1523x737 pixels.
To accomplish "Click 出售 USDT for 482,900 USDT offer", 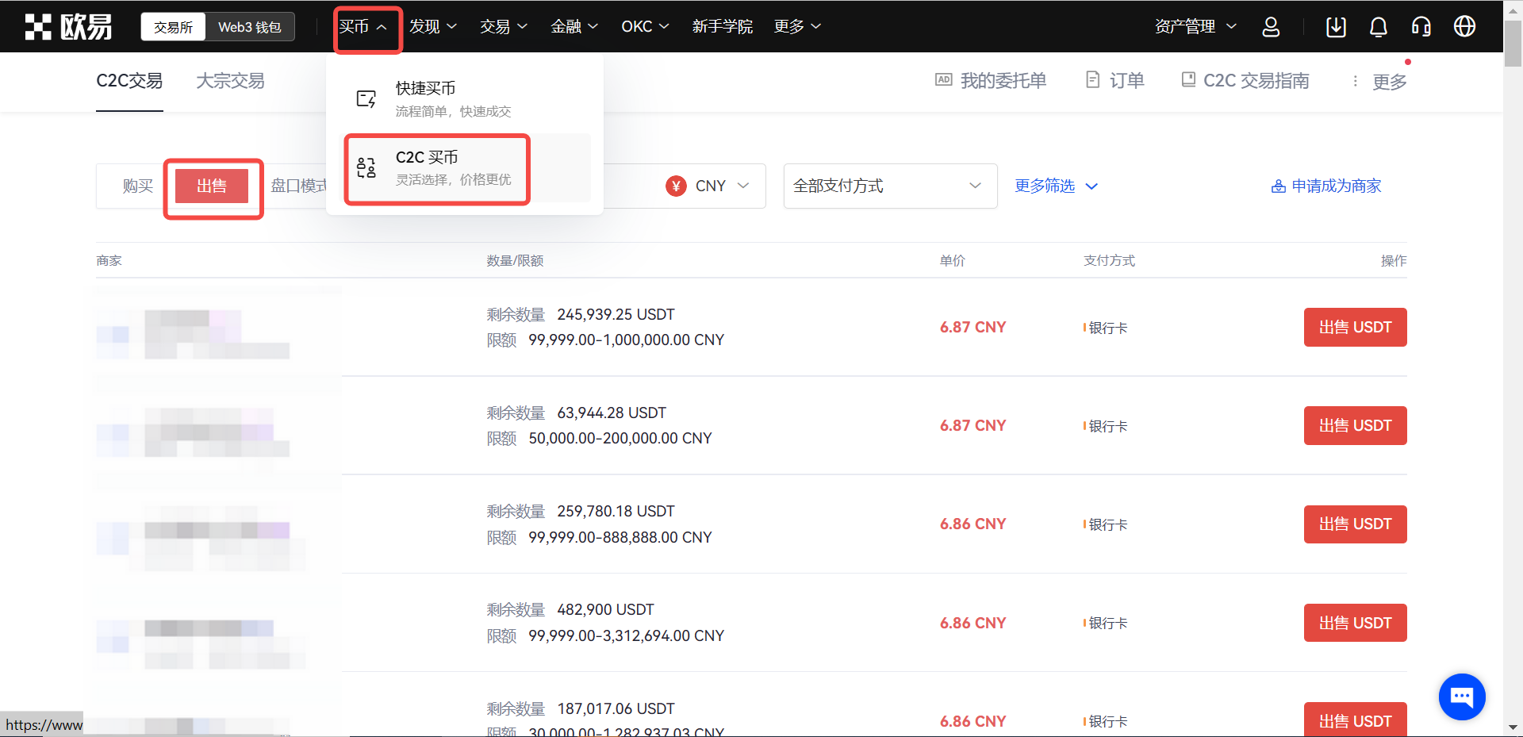I will point(1355,623).
